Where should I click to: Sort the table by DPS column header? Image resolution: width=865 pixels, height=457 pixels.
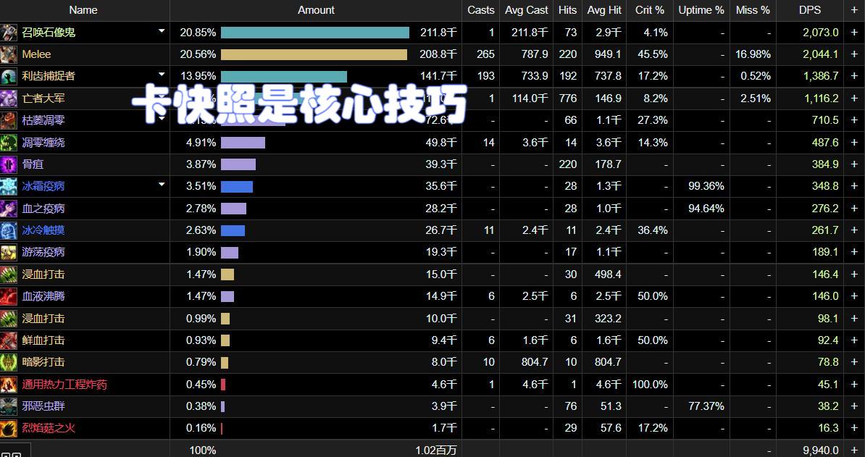pyautogui.click(x=810, y=10)
